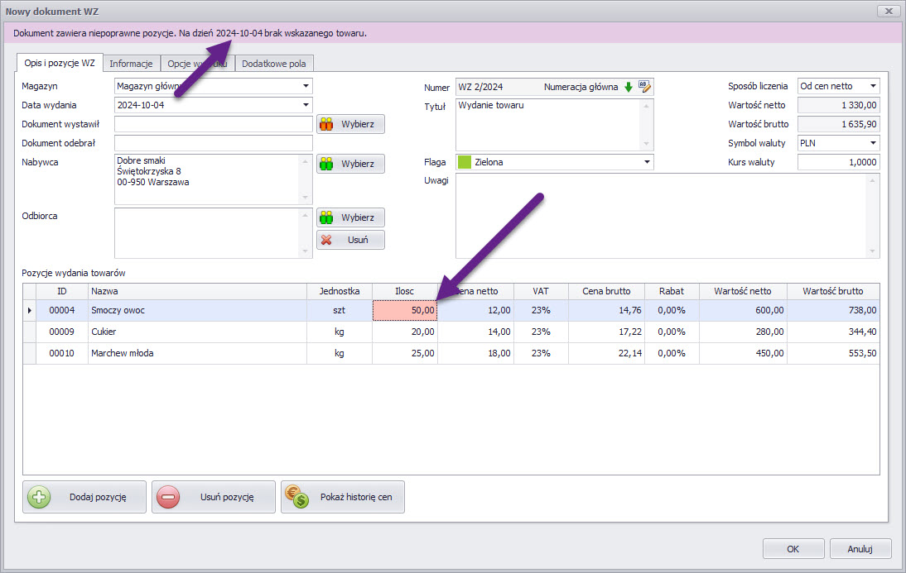Open the Symbol waluty currency dropdown
The width and height of the screenshot is (906, 573).
pos(872,143)
